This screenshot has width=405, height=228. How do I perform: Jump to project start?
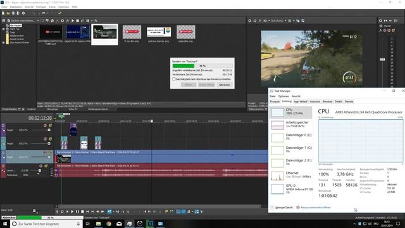(87, 212)
